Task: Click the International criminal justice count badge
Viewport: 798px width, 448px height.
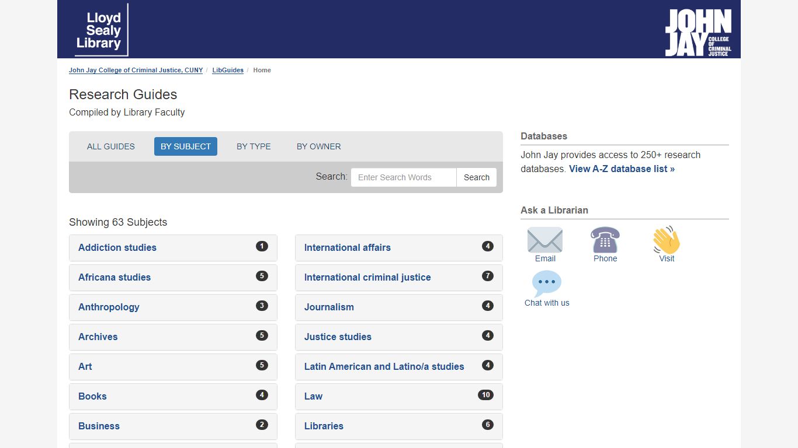Action: pyautogui.click(x=488, y=276)
